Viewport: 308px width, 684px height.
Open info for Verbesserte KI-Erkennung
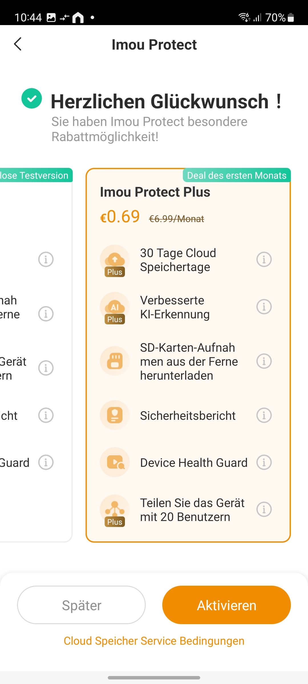[x=264, y=307]
